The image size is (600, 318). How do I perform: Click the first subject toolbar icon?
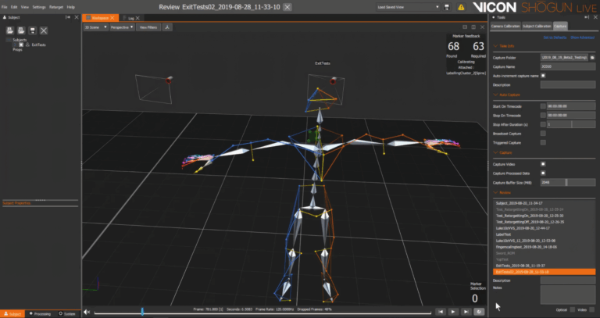8,30
